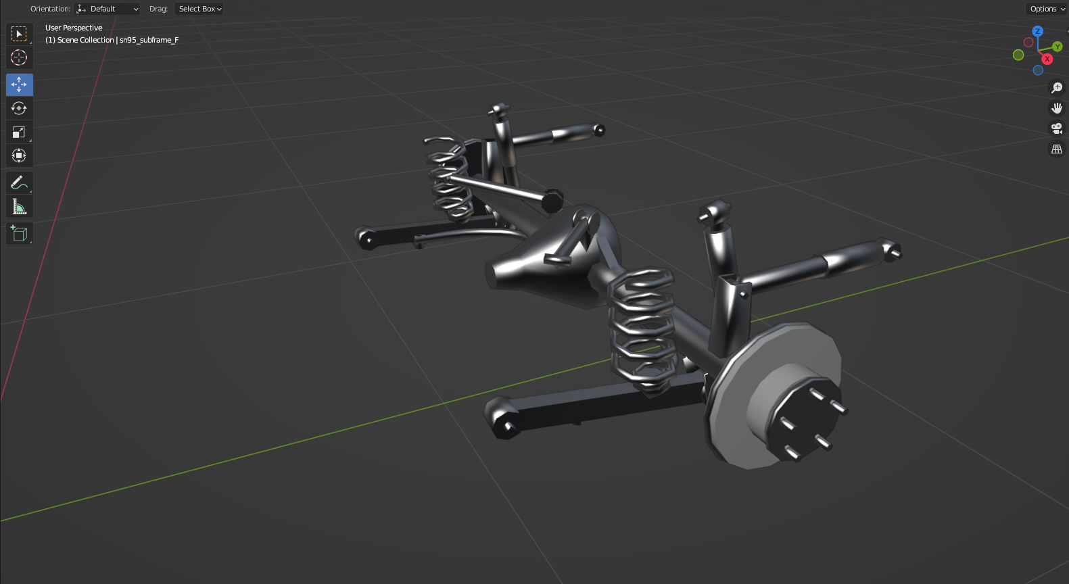1069x584 pixels.
Task: Select the Add Cube tool
Action: coord(19,233)
